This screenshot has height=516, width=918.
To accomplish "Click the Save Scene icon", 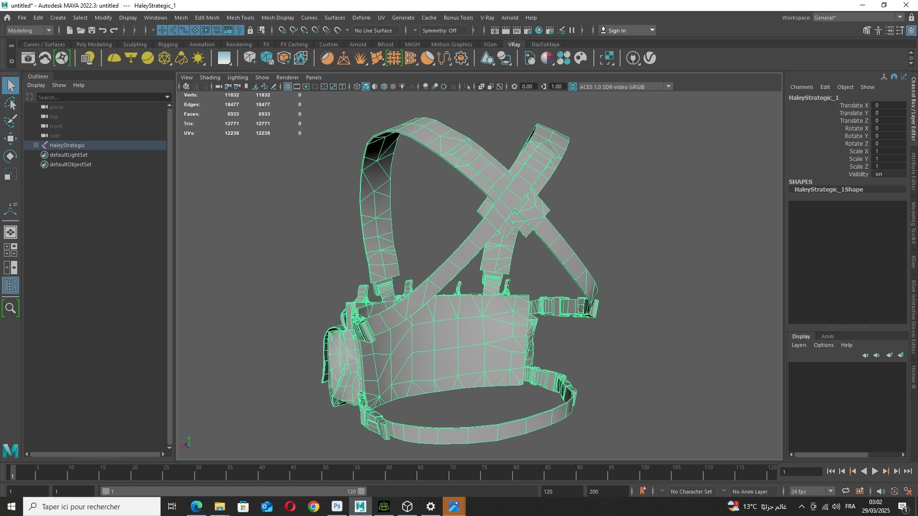I will coord(92,30).
